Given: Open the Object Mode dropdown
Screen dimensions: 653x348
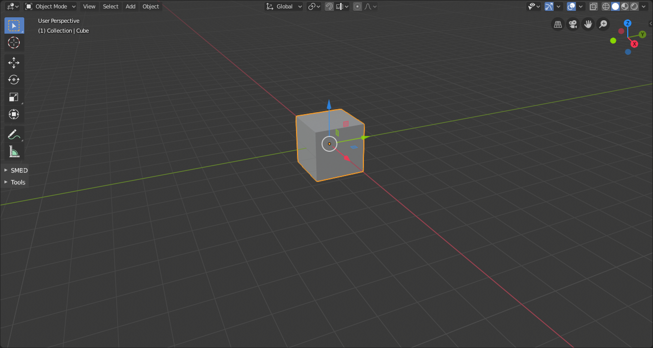Looking at the screenshot, I should 50,6.
